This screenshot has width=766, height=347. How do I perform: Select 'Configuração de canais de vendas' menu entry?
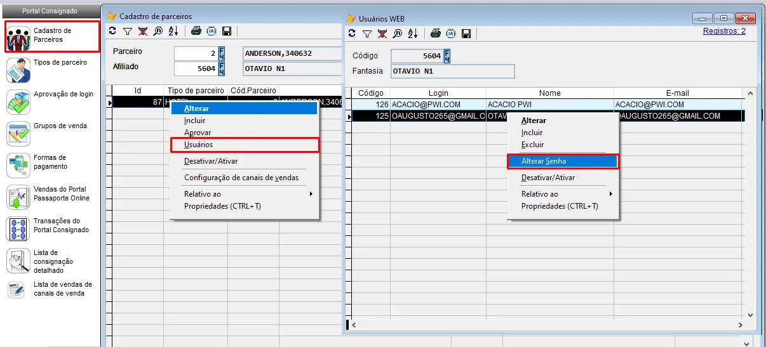point(241,178)
